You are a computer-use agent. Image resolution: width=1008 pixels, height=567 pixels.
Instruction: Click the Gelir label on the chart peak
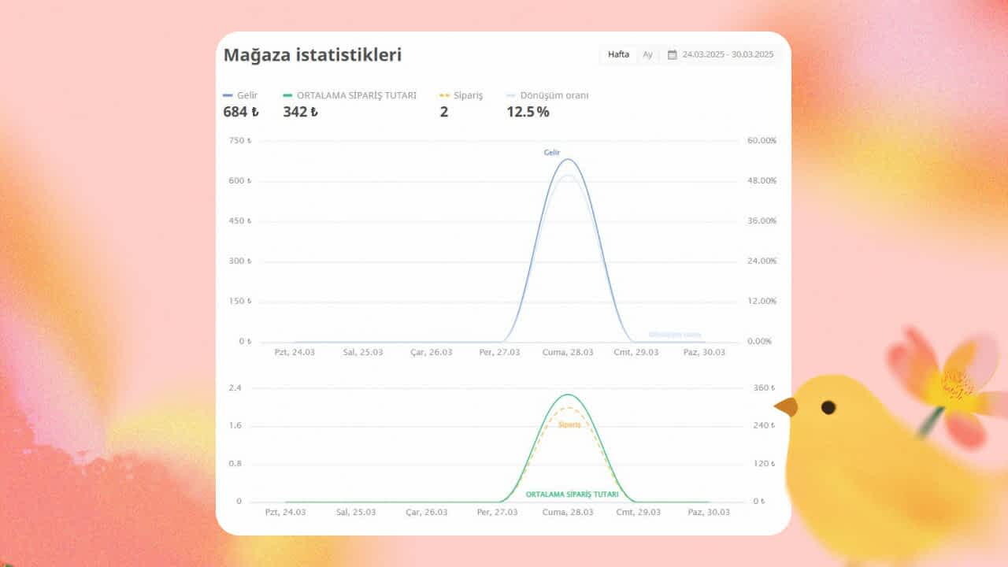[x=552, y=152]
